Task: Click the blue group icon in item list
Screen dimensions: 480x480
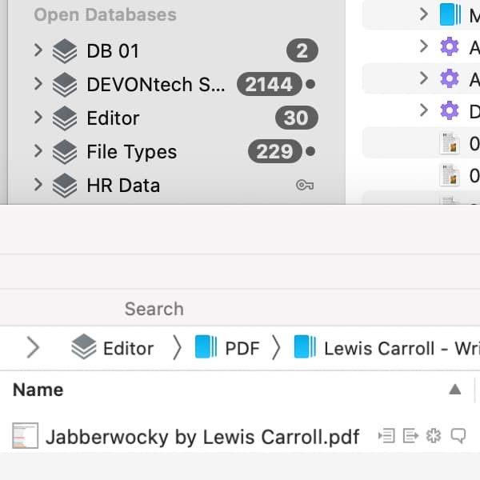Action: point(450,14)
